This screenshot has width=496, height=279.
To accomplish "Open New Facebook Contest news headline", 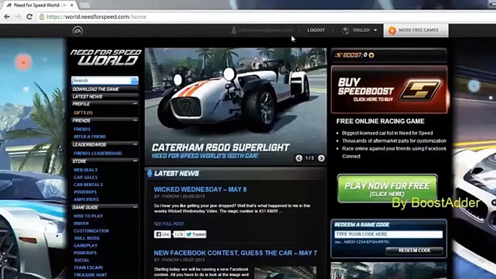I will (235, 253).
